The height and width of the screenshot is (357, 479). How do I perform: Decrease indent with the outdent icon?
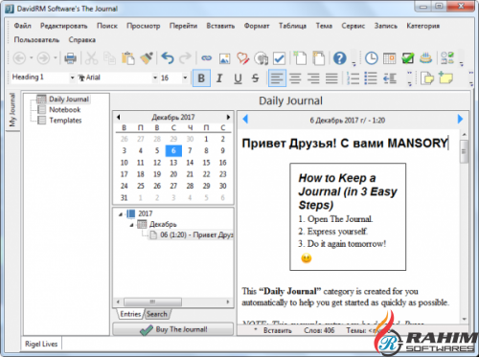click(390, 78)
